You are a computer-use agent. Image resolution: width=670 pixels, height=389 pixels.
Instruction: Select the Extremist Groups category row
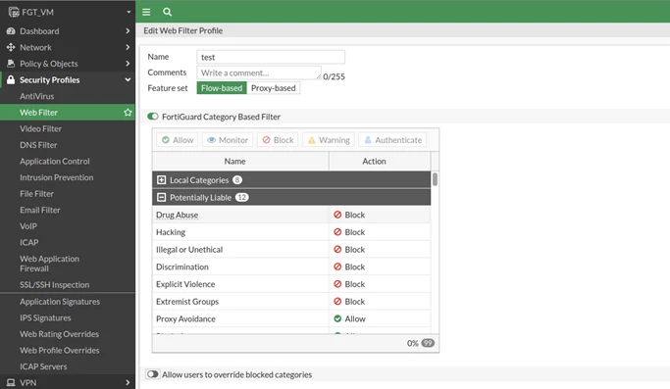coord(291,302)
